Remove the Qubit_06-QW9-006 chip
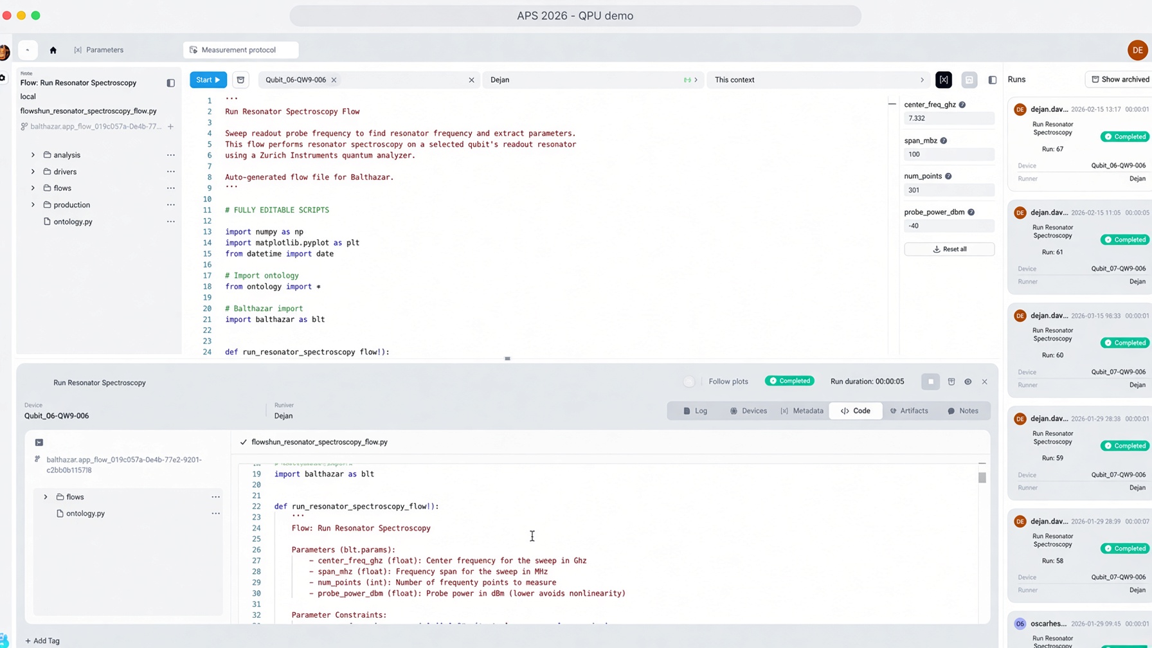Image resolution: width=1152 pixels, height=648 pixels. [x=334, y=80]
